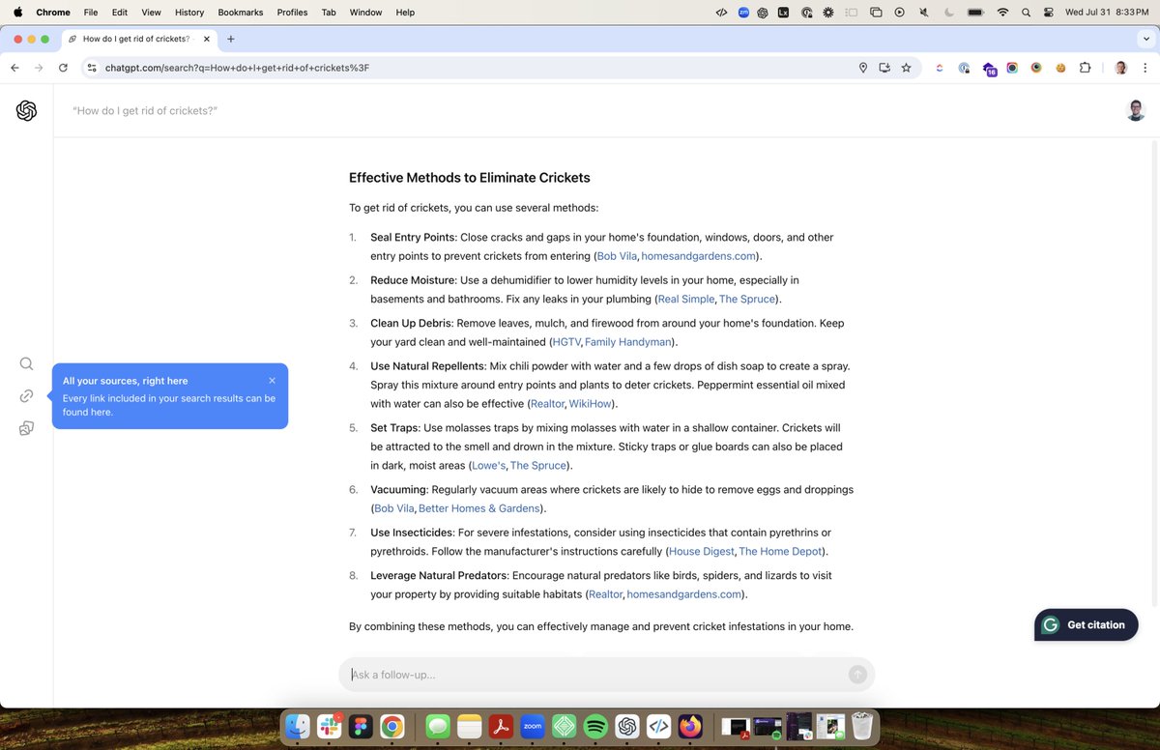Open the View menu
Viewport: 1160px width, 750px height.
click(151, 12)
